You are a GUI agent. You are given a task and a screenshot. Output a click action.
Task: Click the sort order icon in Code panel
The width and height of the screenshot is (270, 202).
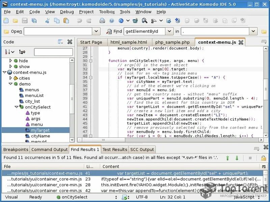pyautogui.click(x=9, y=52)
